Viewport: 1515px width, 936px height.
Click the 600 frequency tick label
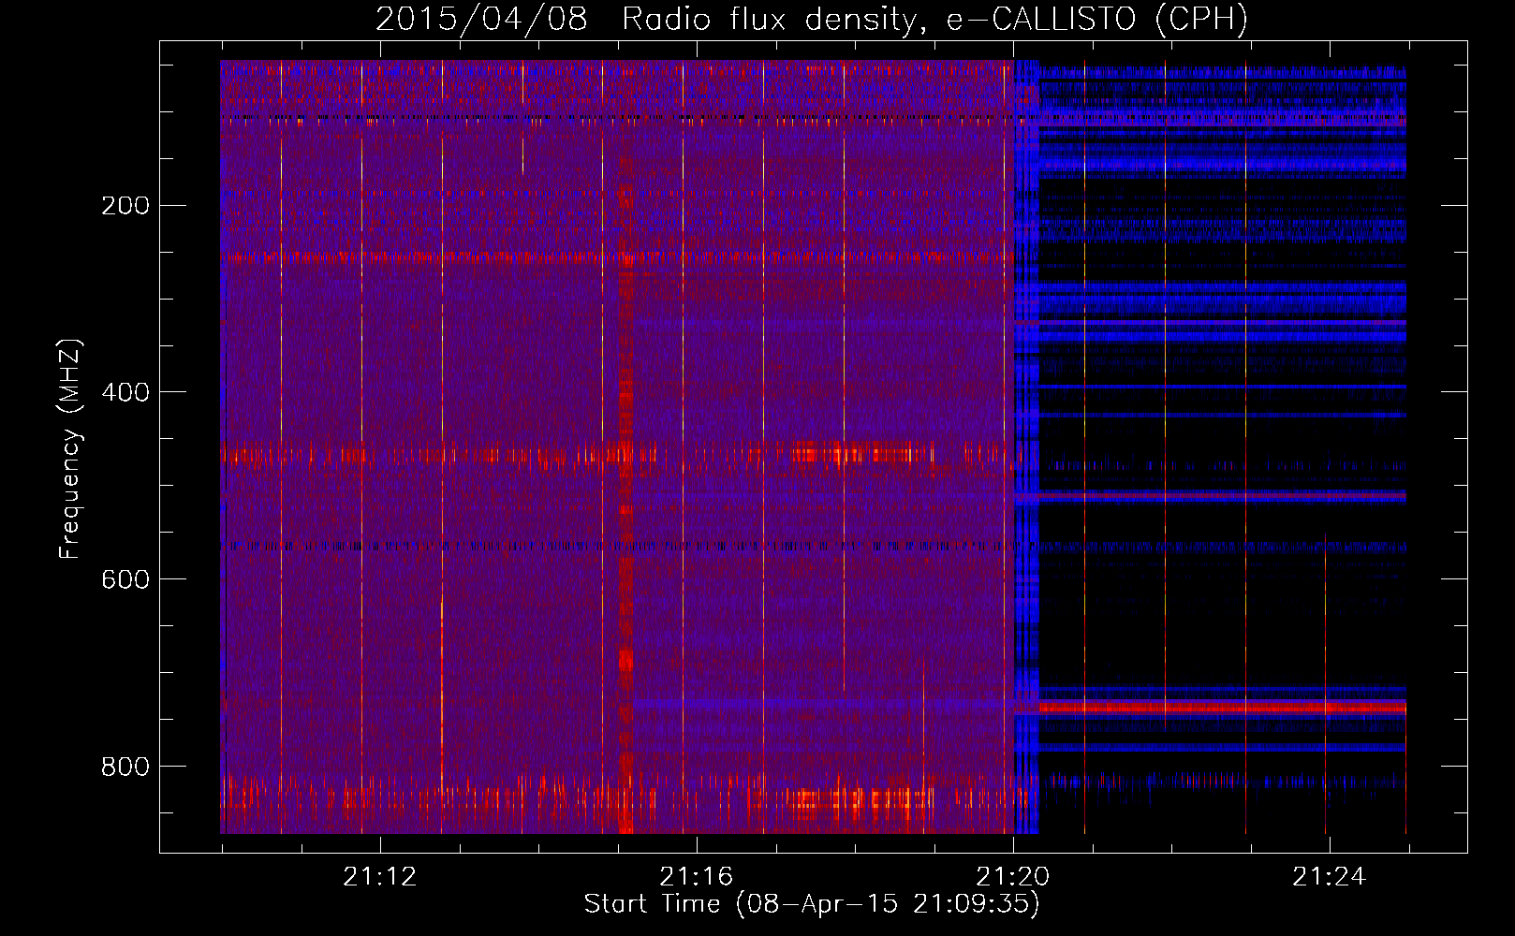pyautogui.click(x=125, y=579)
